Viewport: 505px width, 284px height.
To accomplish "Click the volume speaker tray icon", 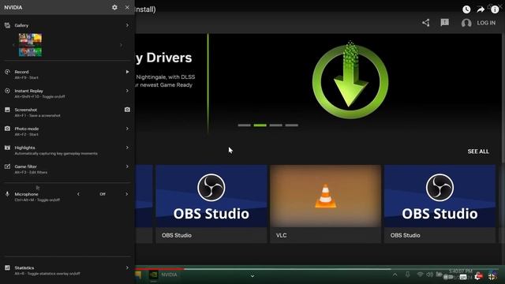I will point(429,275).
